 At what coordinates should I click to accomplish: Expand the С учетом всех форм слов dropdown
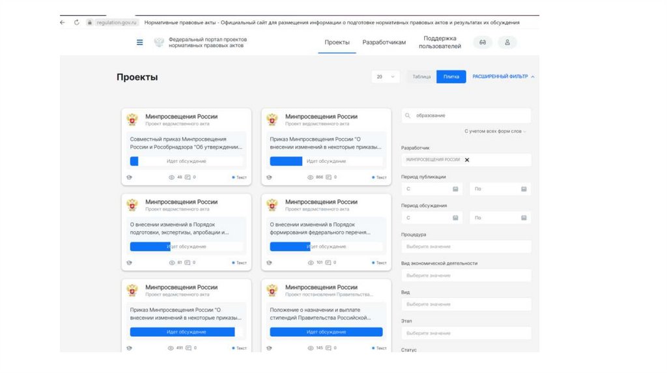coord(495,131)
